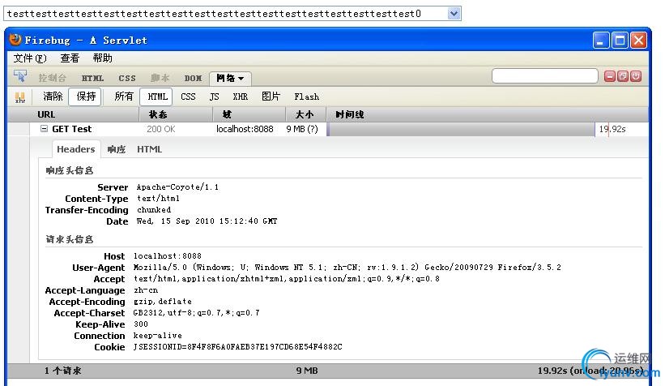Click the Firebug inspect element icon
The height and width of the screenshot is (386, 665).
[x=20, y=76]
